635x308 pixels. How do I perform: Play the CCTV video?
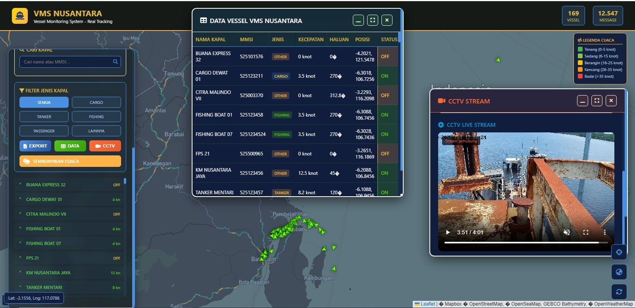point(448,232)
